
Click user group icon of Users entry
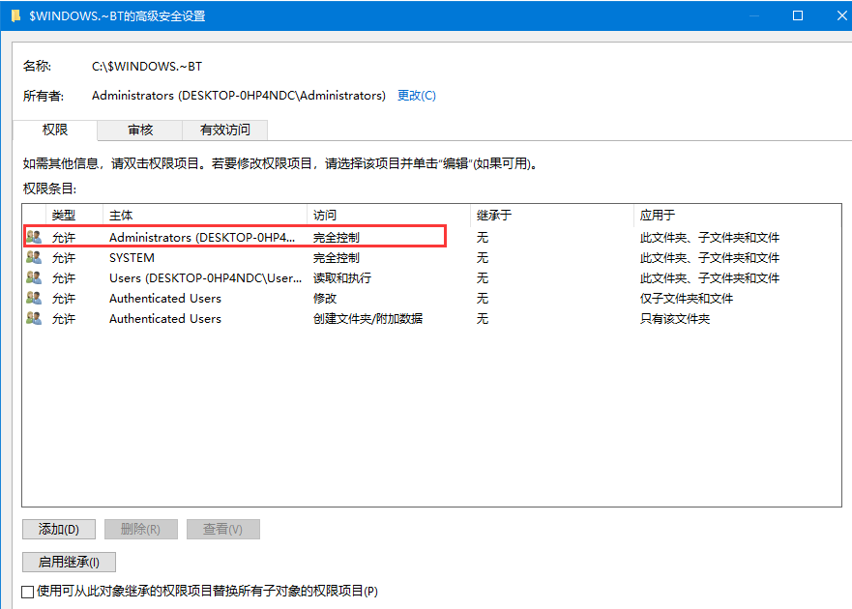[x=34, y=278]
